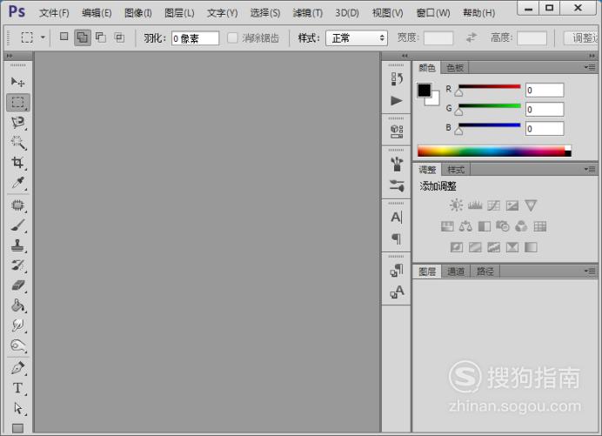
Task: Switch to the 色板 tab
Action: tap(455, 68)
